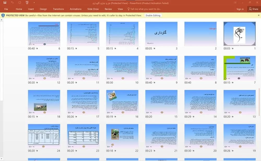Click the scroll up arrow of the slide sorter
Viewport: 261px width, 161px height.
tap(2, 20)
